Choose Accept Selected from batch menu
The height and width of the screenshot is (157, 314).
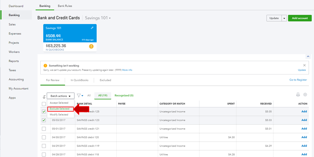coord(59,103)
